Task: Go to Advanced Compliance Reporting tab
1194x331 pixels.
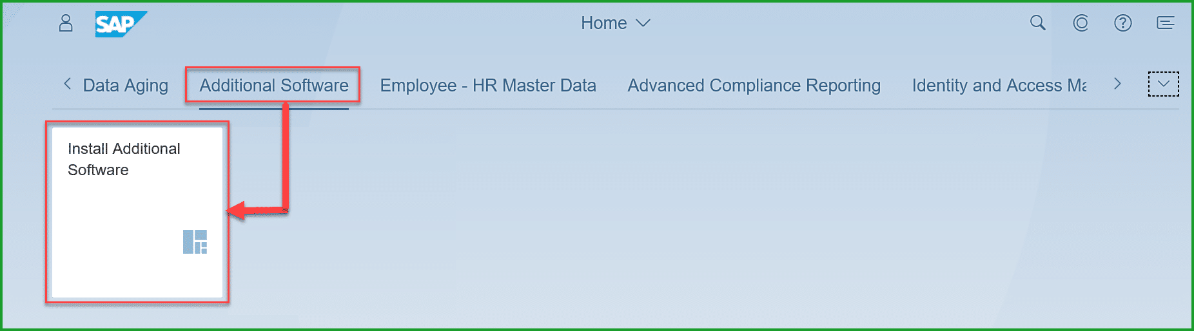Action: pos(754,86)
